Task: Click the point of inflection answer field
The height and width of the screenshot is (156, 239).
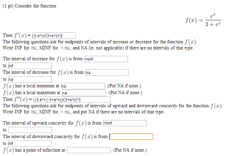Action: (x=88, y=150)
